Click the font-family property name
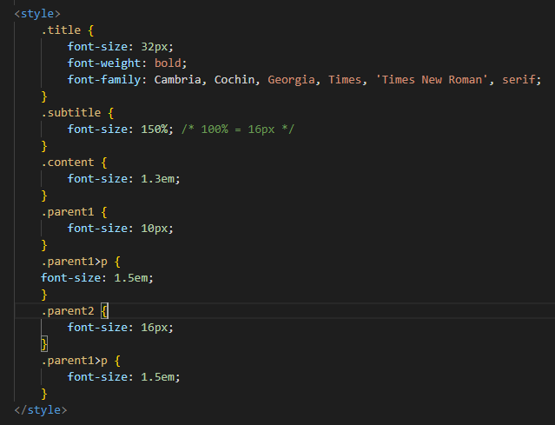The image size is (555, 425). [x=104, y=80]
